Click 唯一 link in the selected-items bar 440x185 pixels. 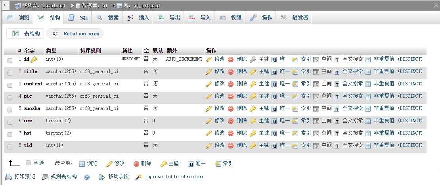[x=200, y=163]
